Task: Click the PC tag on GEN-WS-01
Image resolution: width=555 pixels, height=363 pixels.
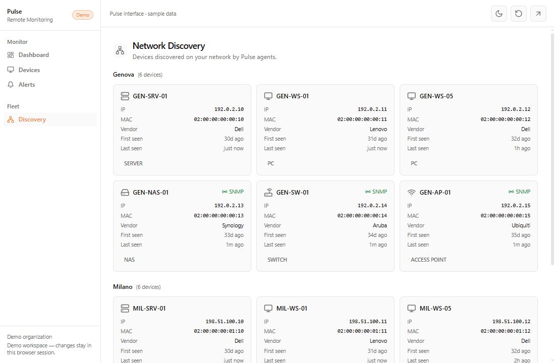Action: 271,163
